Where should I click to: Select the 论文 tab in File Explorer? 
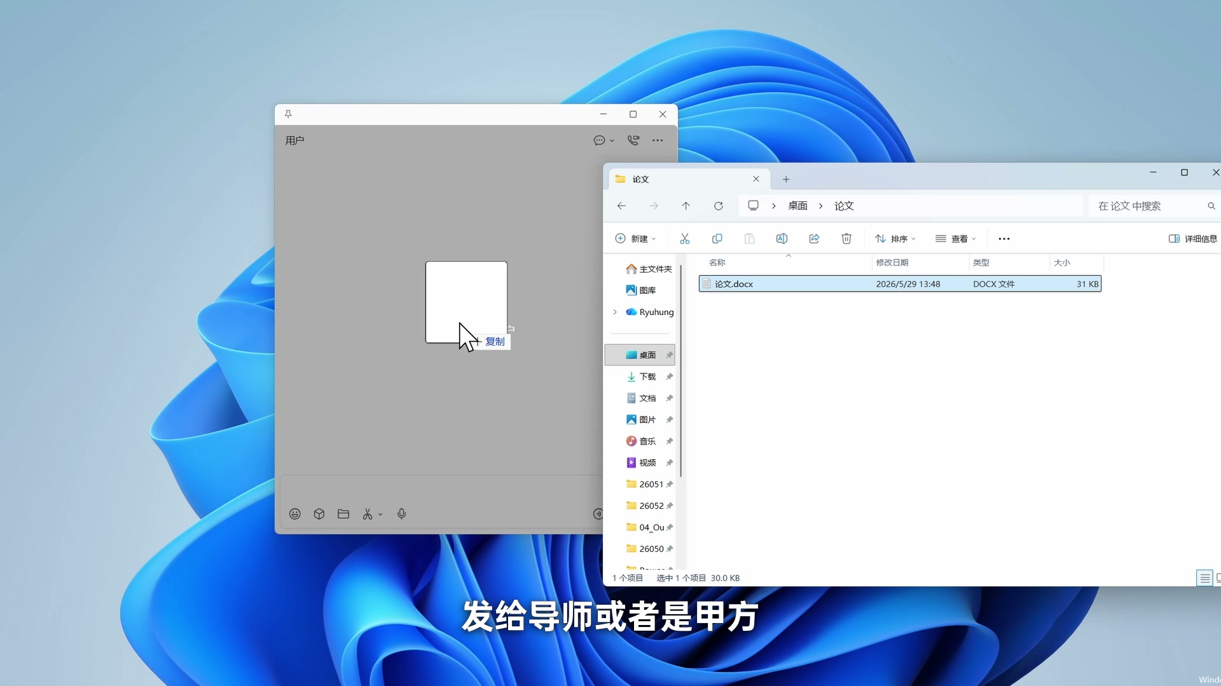pyautogui.click(x=690, y=179)
